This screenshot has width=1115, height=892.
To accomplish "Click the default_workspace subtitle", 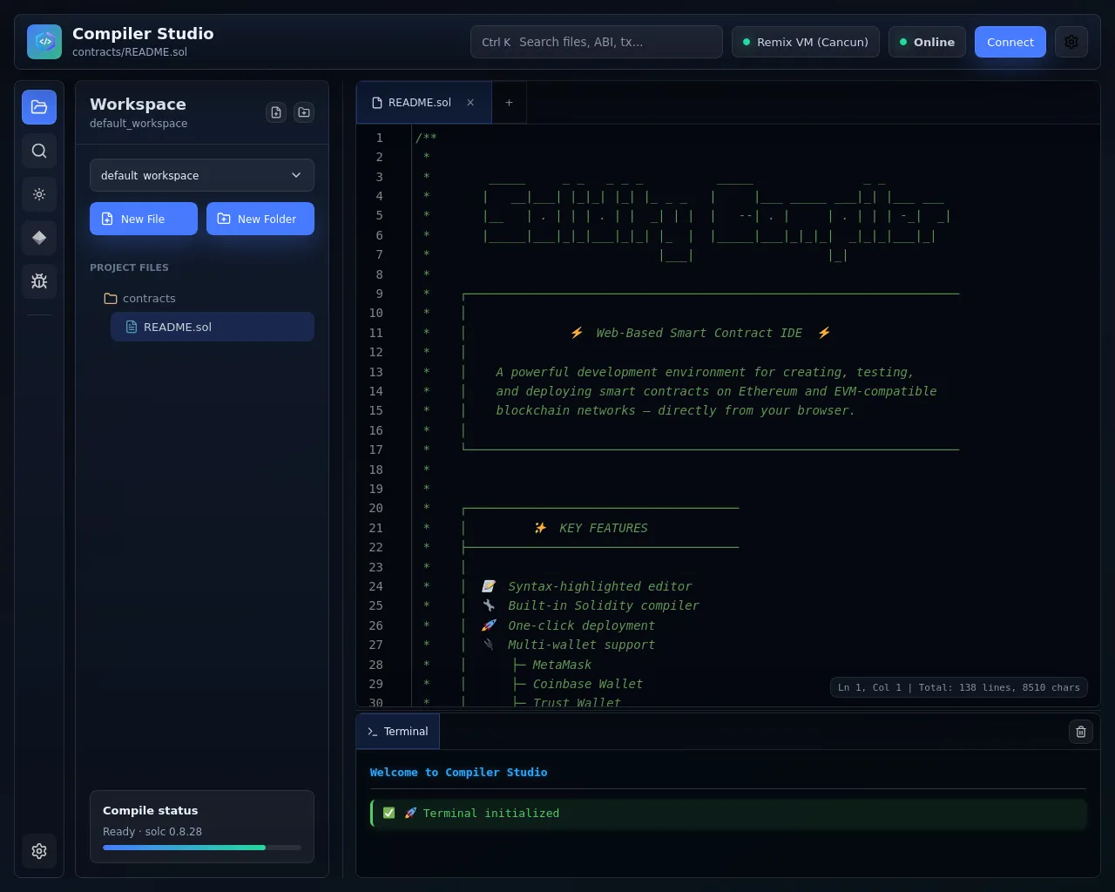I will click(139, 124).
